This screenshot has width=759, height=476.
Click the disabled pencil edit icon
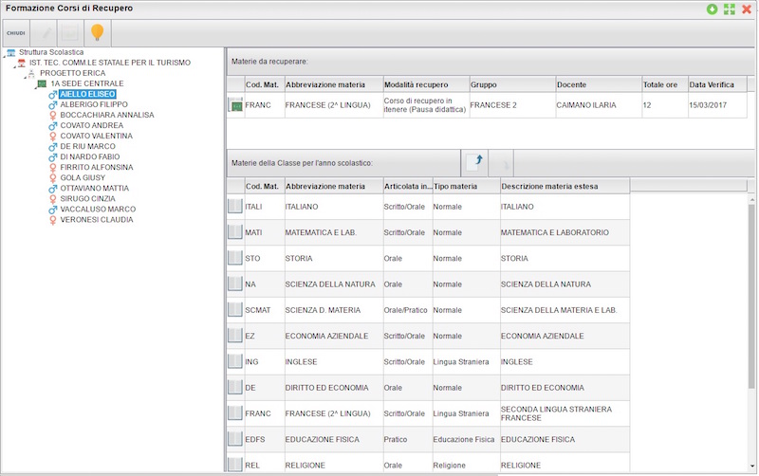[x=46, y=33]
